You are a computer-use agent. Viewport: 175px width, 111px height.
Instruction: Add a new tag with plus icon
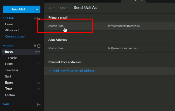click(39, 104)
